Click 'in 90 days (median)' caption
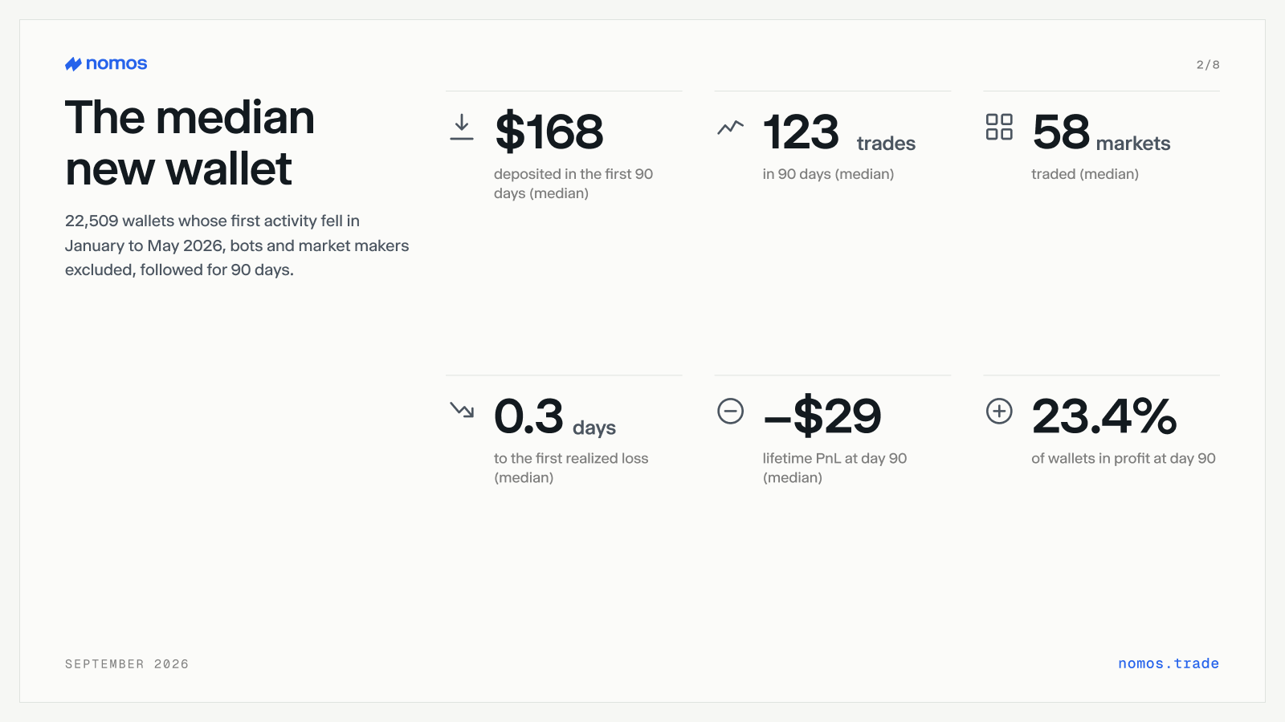 pyautogui.click(x=828, y=174)
